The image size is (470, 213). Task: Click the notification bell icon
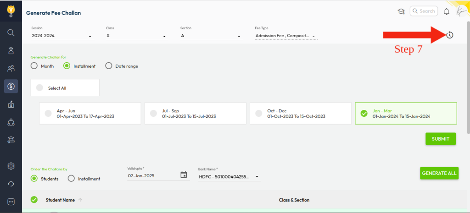point(446,11)
